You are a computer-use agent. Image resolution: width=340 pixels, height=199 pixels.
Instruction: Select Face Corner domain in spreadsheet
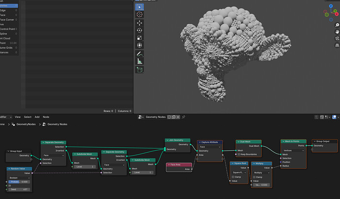click(x=9, y=20)
